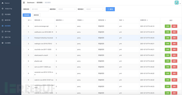The height and width of the screenshot is (95, 182).
Task: Click the 删除规则 button
Action: point(36,15)
